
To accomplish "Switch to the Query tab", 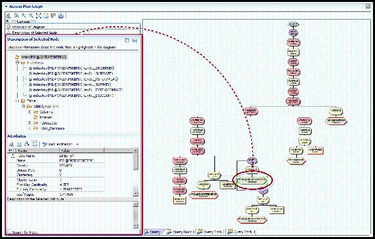I will pyautogui.click(x=153, y=232).
